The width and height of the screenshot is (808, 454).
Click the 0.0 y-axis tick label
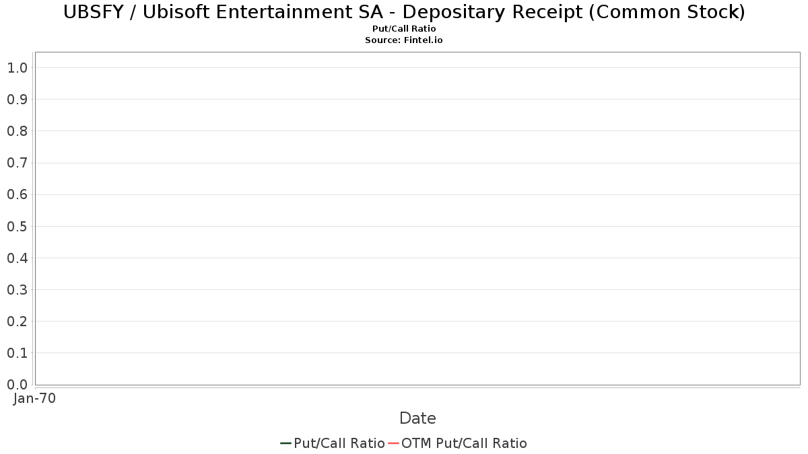pos(17,385)
